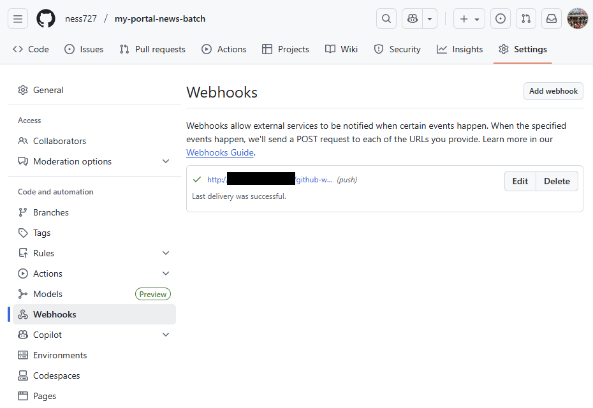Click the sidebar Actions settings item
Viewport: 593px width, 408px height.
click(94, 273)
